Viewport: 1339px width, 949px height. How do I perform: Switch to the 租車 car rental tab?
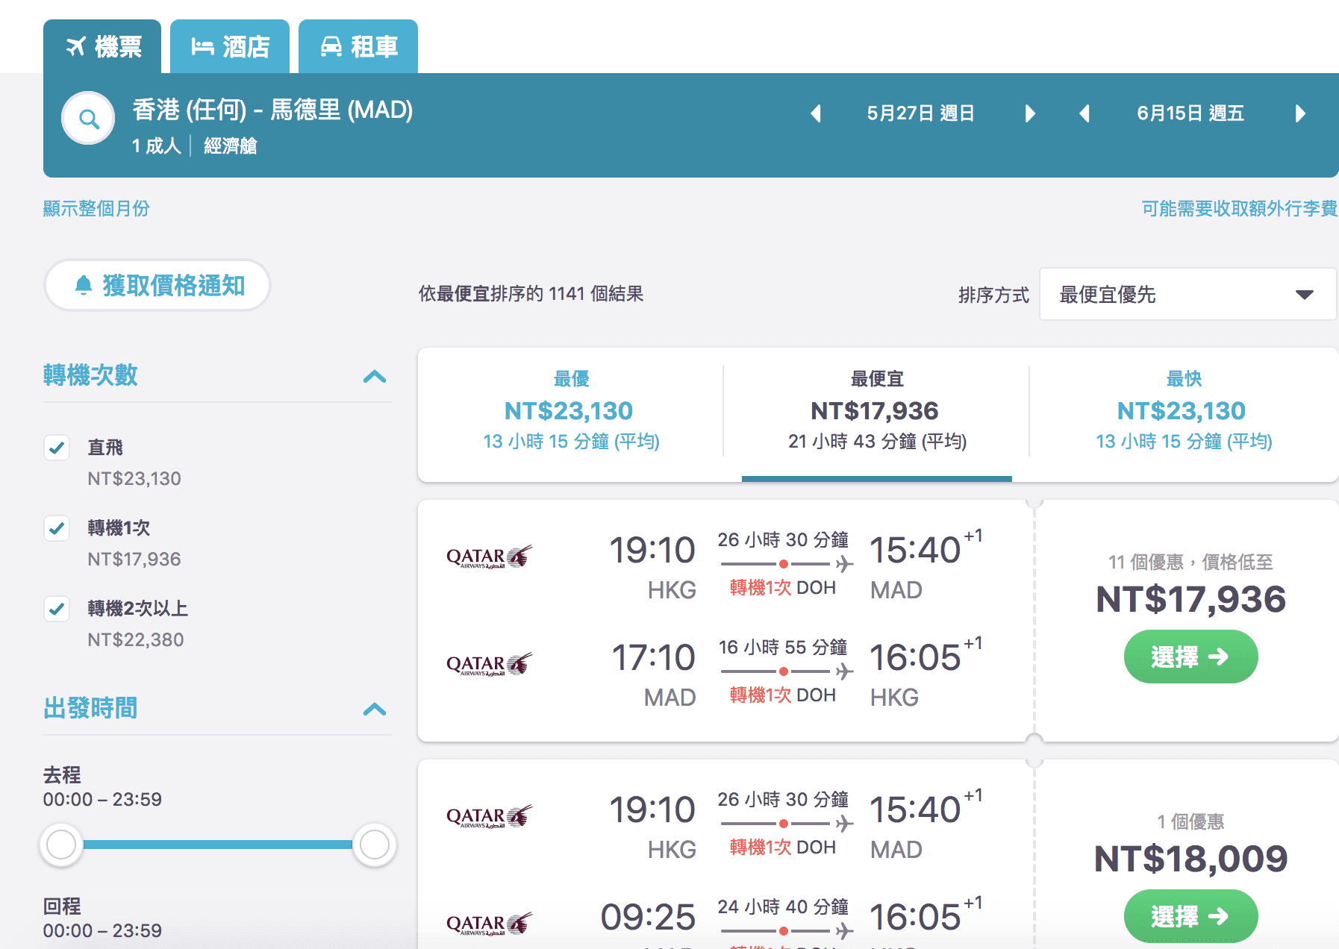click(358, 46)
